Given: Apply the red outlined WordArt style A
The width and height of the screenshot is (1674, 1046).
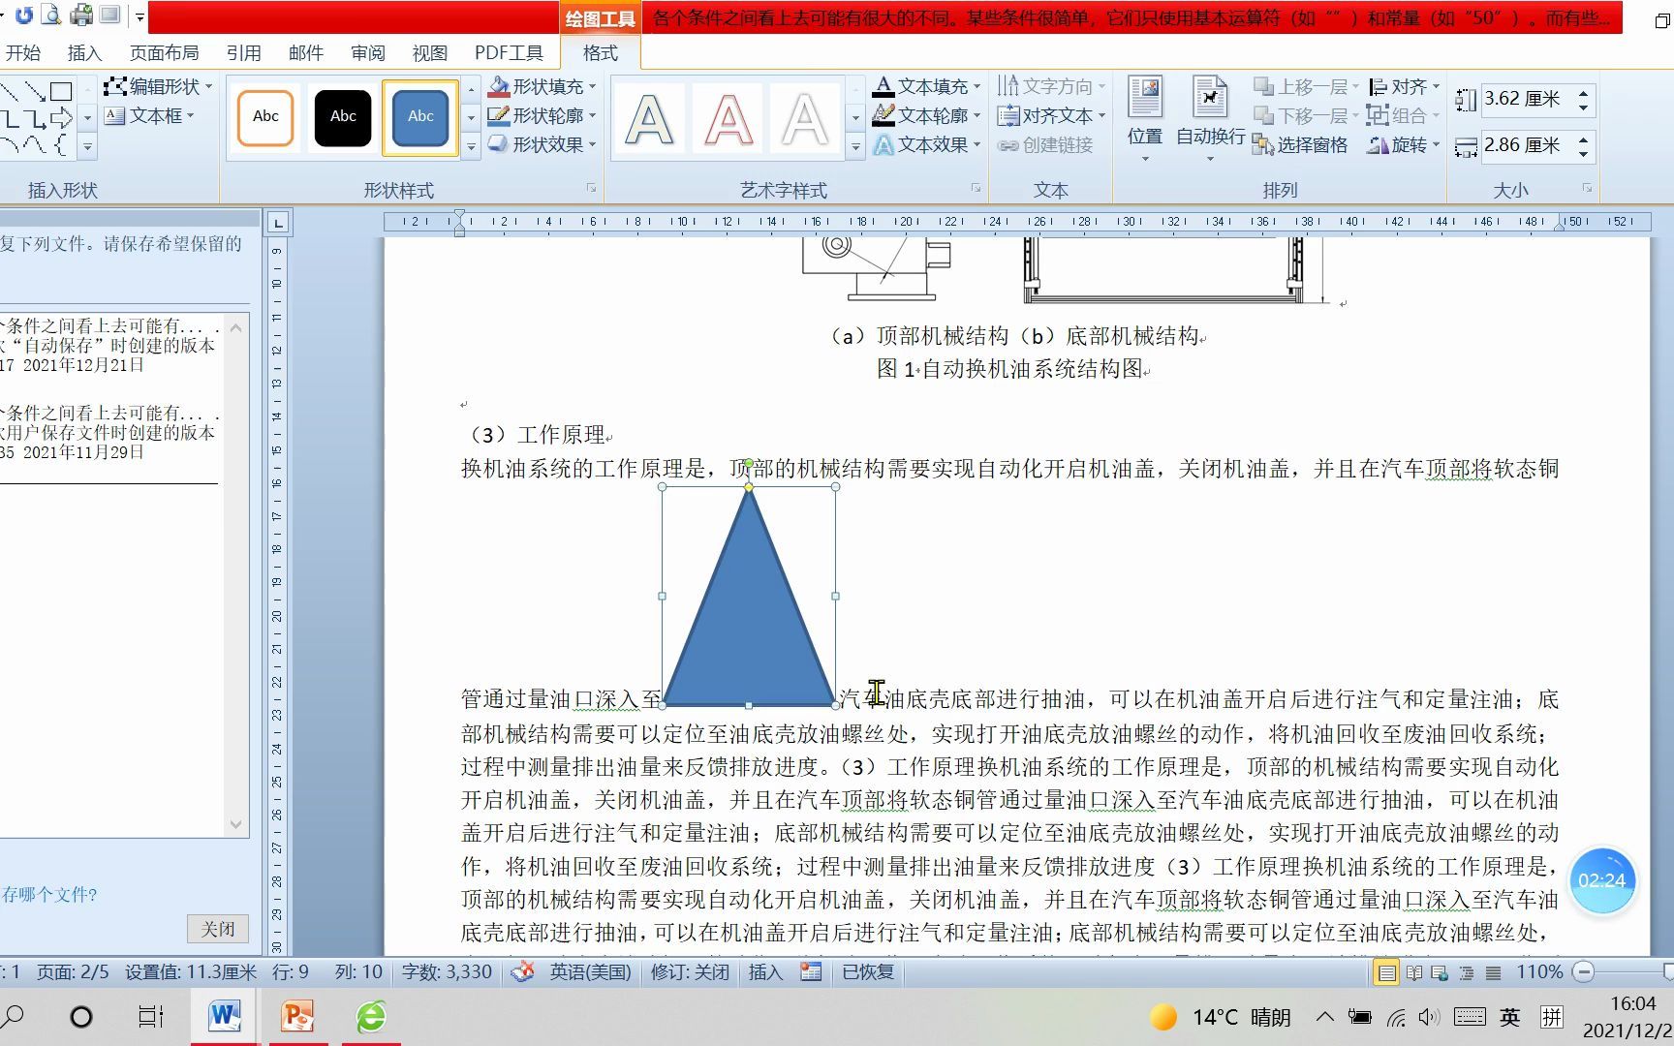Looking at the screenshot, I should (x=728, y=119).
